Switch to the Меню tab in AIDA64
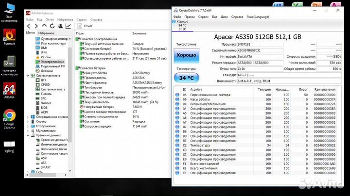The height and width of the screenshot is (196, 350). click(x=30, y=33)
